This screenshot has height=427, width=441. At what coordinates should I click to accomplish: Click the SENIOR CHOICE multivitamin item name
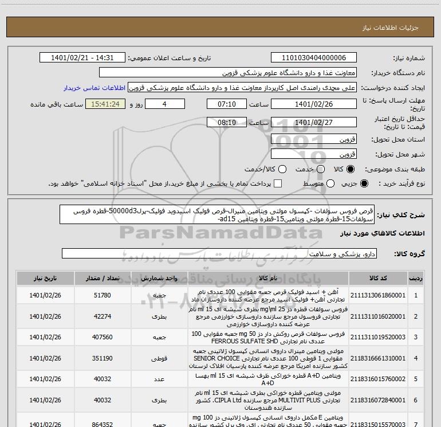(x=268, y=358)
